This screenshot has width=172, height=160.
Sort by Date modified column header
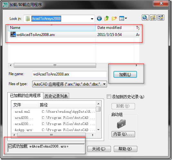(x=114, y=28)
